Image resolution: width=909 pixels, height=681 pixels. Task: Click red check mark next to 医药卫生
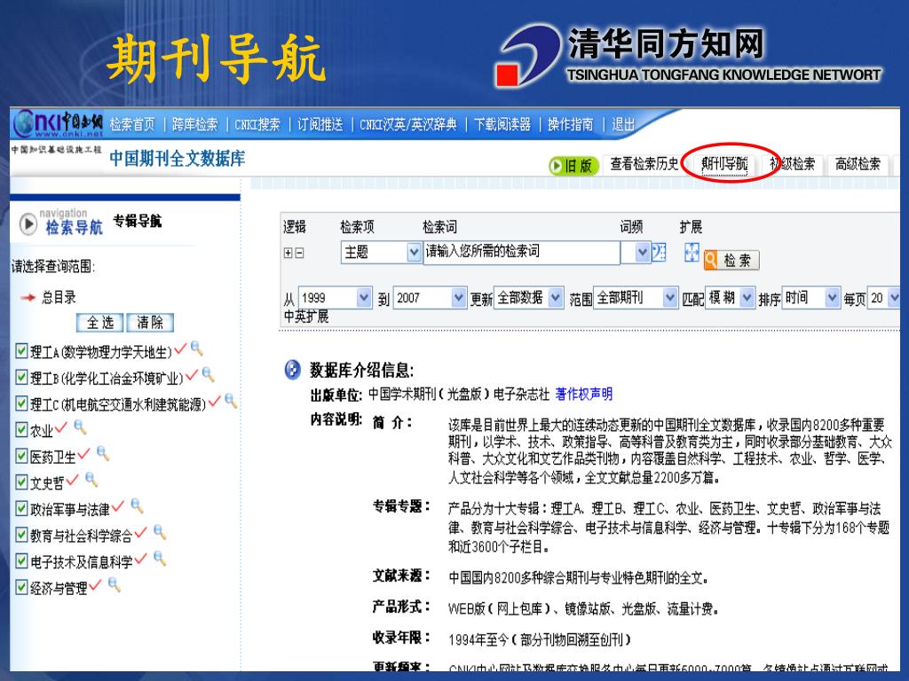click(83, 453)
